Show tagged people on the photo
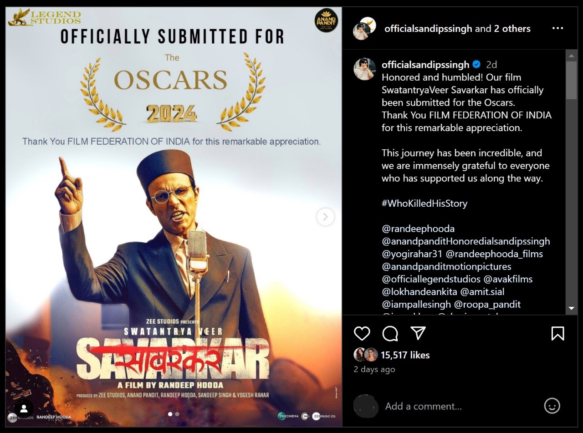This screenshot has width=583, height=433. coord(24,409)
